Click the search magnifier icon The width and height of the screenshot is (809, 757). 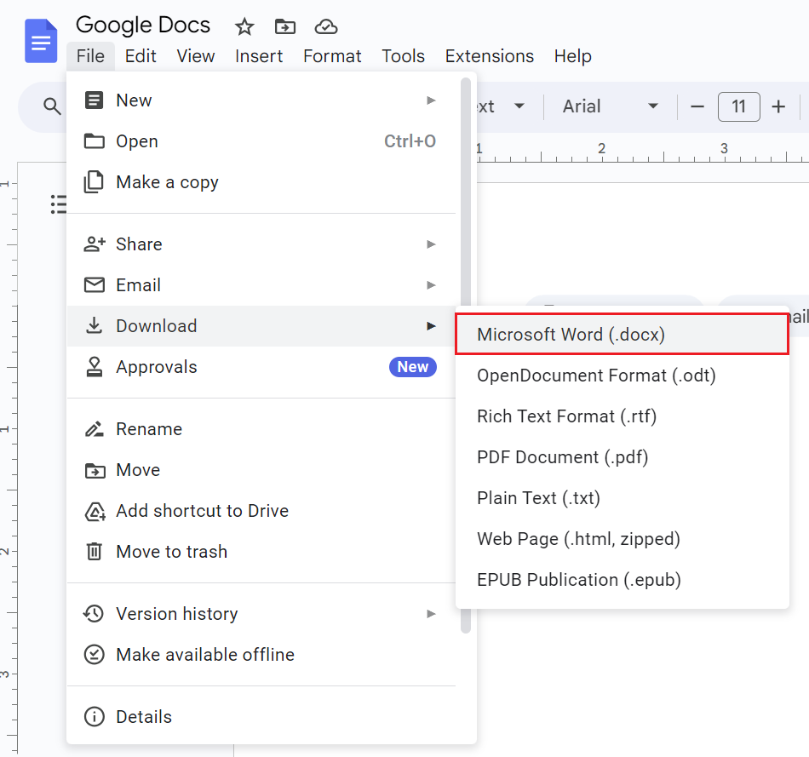tap(53, 106)
